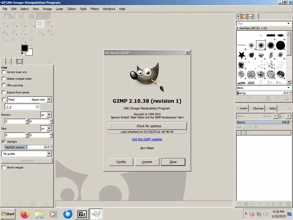Open the Basic brush tag dropdown

(x=288, y=88)
